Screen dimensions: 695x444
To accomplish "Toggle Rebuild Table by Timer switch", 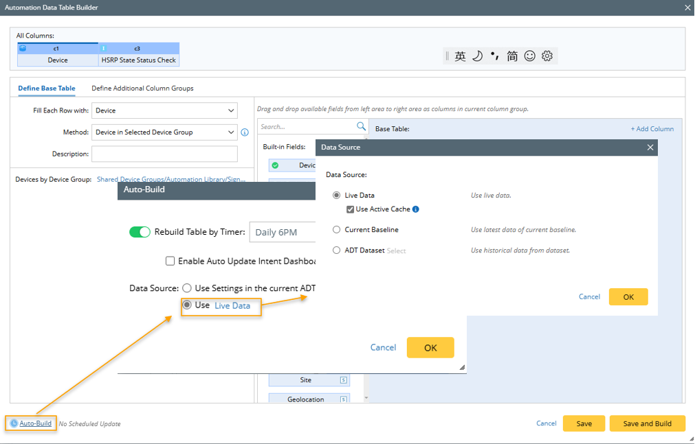I will tap(140, 232).
